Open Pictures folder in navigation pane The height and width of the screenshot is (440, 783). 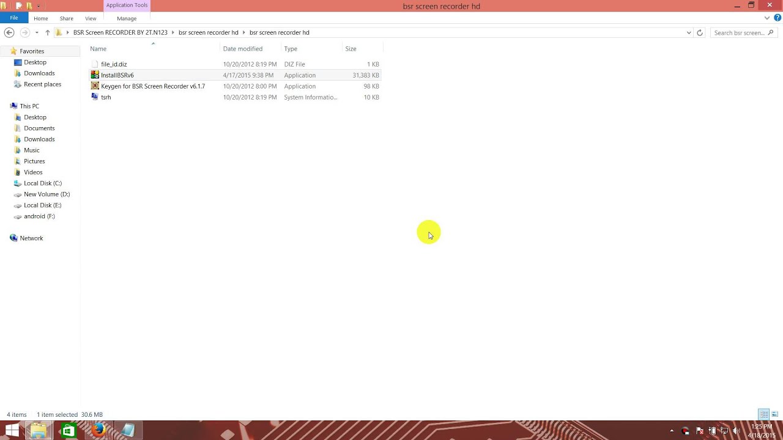pyautogui.click(x=34, y=161)
